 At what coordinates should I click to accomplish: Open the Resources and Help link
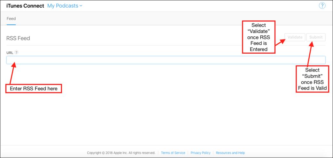(230, 153)
